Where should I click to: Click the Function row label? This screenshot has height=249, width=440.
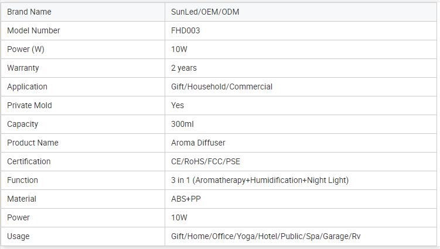pyautogui.click(x=22, y=180)
